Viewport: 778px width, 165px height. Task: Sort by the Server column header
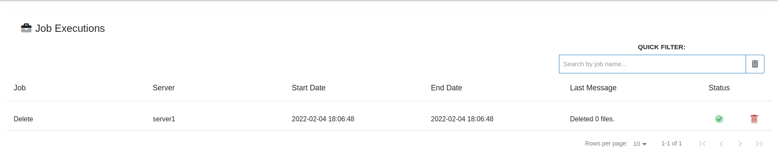click(164, 88)
